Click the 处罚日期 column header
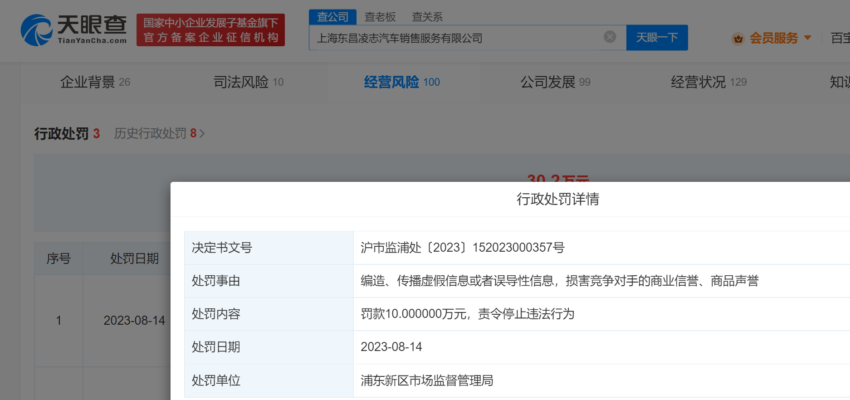This screenshot has width=850, height=400. click(x=134, y=259)
